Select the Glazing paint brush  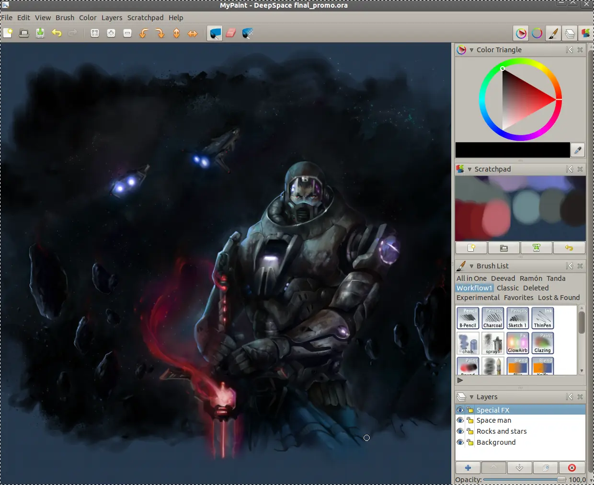(x=543, y=343)
